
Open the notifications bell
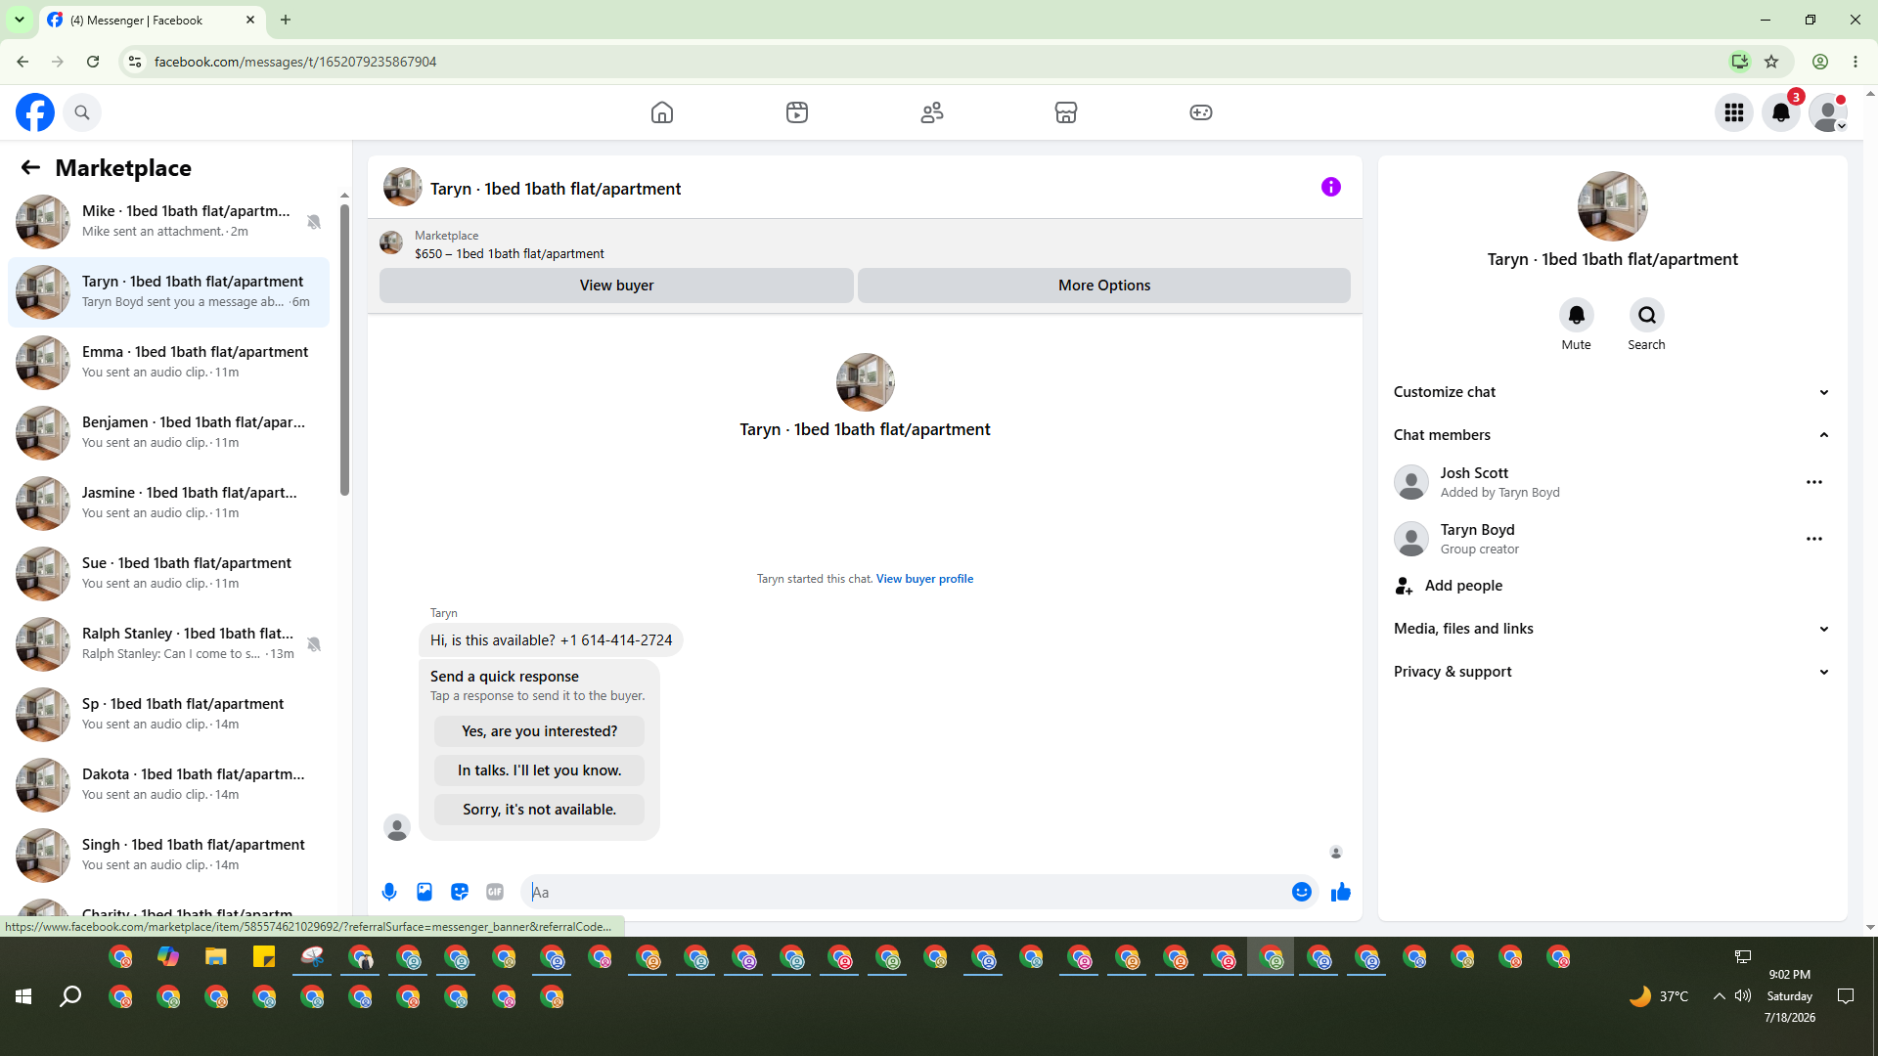[1781, 112]
